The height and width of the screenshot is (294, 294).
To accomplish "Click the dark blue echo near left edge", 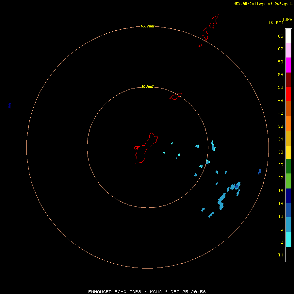I will 9,106.
